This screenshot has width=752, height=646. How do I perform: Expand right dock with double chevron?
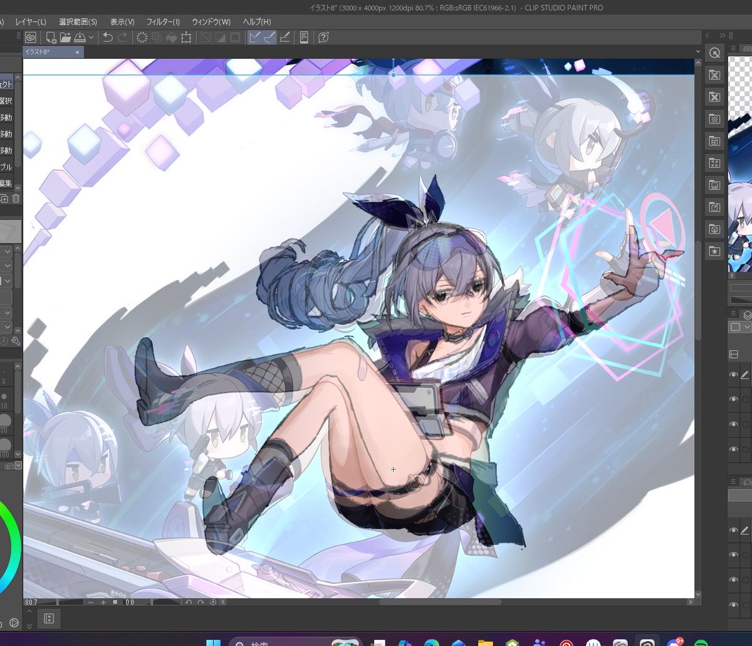coord(722,36)
